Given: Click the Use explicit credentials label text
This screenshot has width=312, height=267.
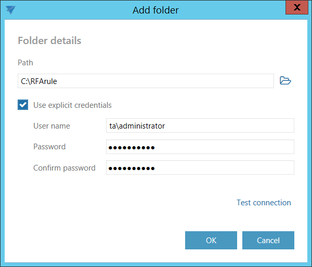Looking at the screenshot, I should [x=72, y=105].
